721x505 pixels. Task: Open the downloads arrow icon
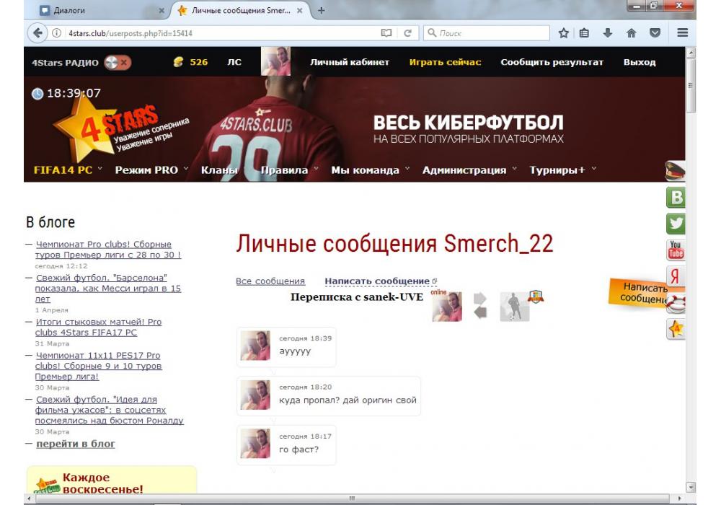pos(607,33)
